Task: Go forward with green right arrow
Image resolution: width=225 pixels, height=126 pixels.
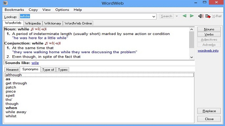Action: click(192, 16)
